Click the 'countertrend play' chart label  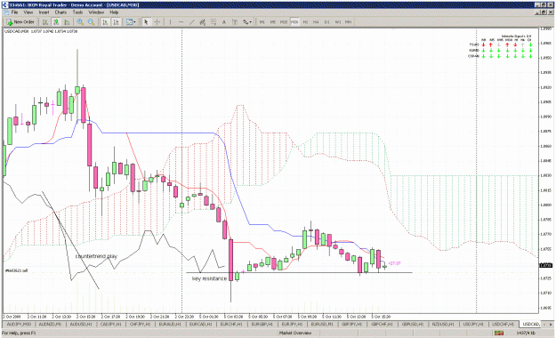pyautogui.click(x=96, y=256)
